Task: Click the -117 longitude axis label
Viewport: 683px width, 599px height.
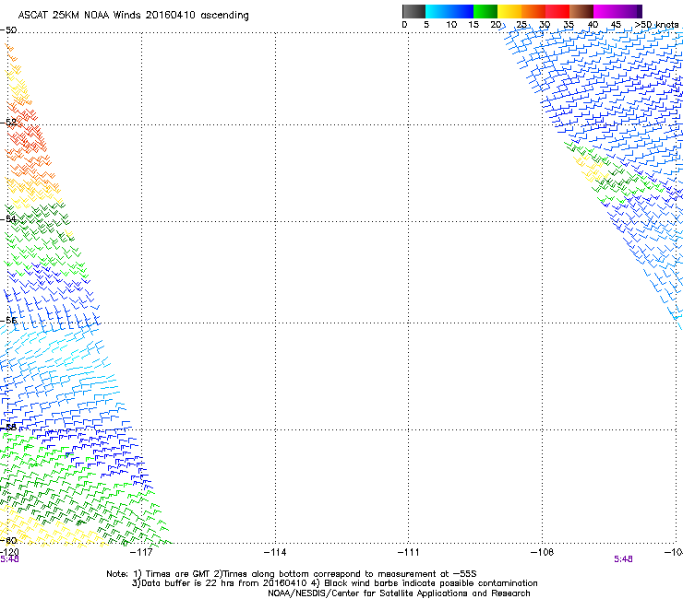Action: tap(141, 552)
